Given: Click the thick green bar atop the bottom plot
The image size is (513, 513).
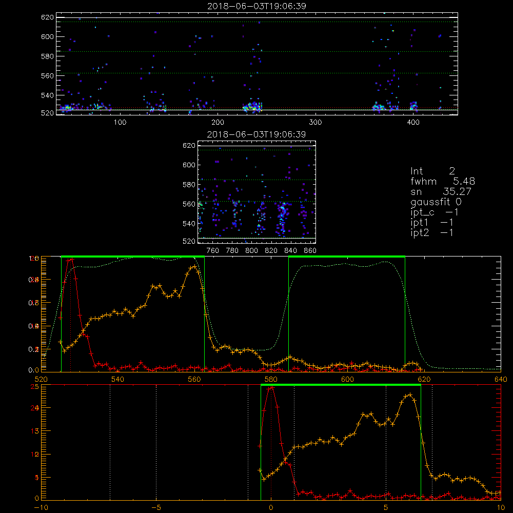Looking at the screenshot, I should 341,385.
